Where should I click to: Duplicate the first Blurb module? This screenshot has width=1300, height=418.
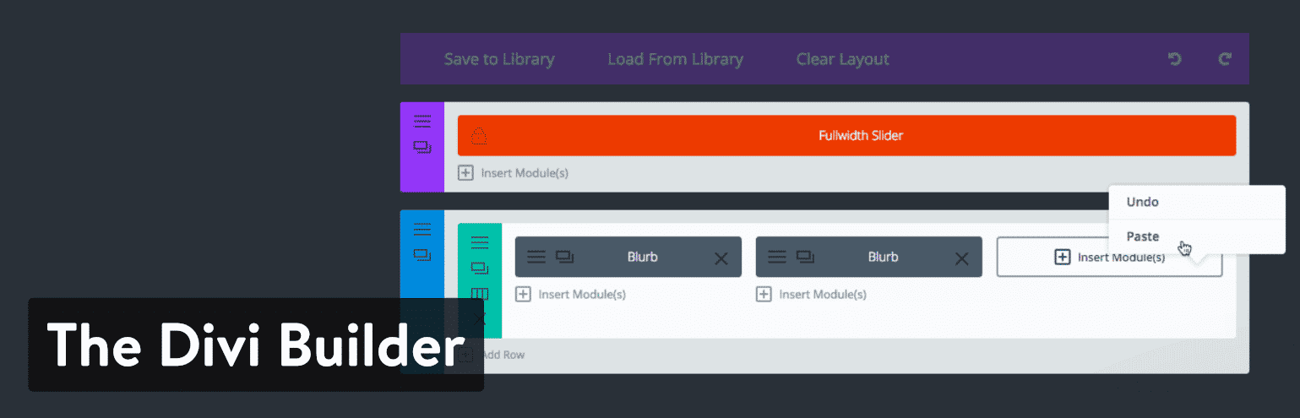click(x=565, y=257)
